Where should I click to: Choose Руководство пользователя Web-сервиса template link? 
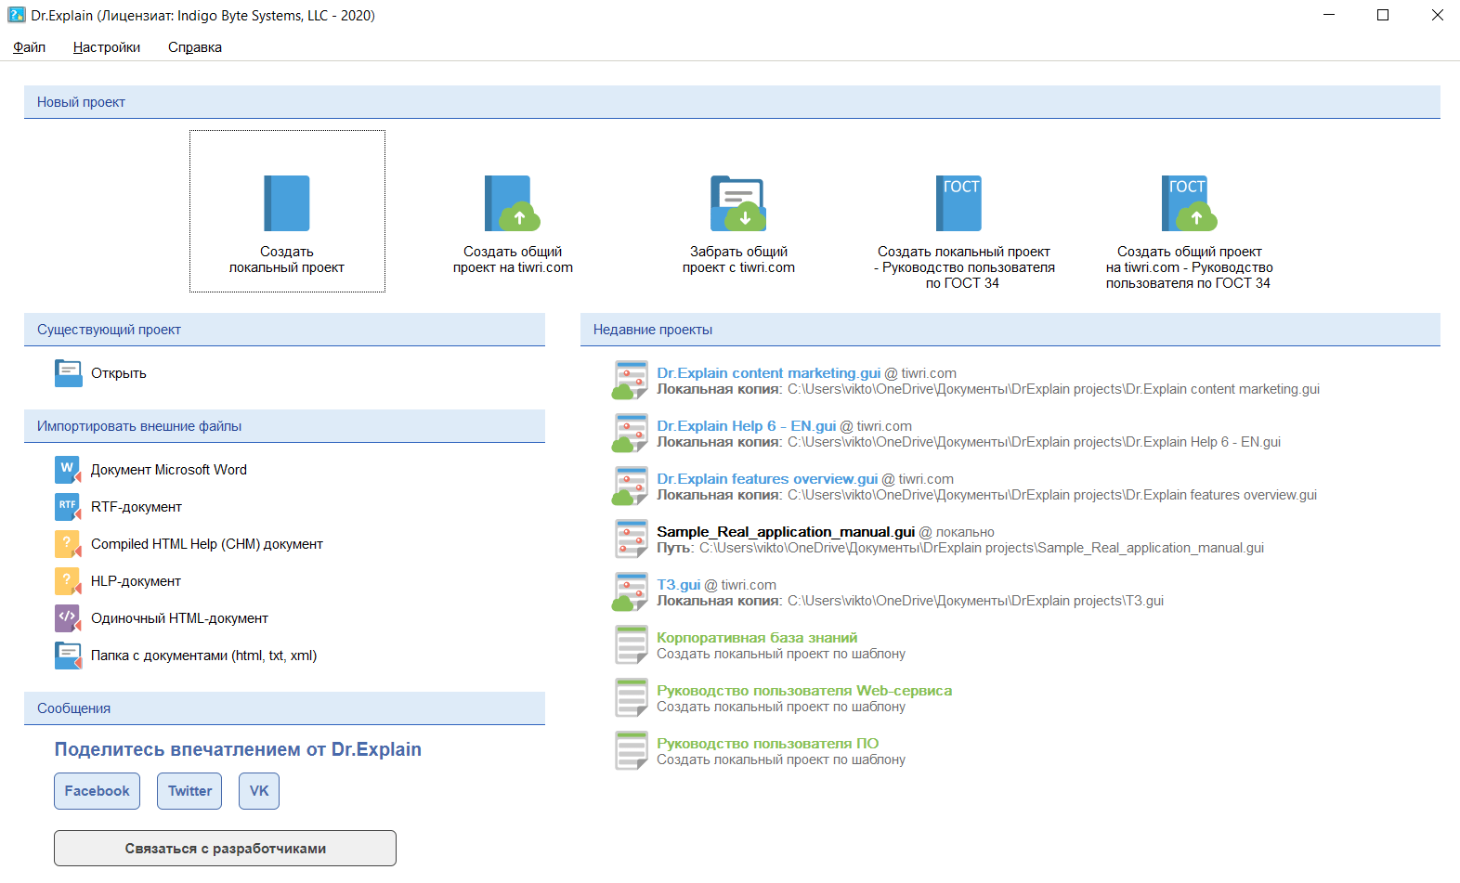coord(804,691)
